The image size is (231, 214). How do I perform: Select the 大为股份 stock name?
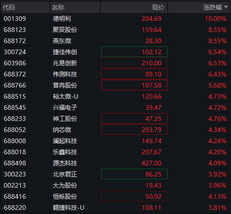[65, 185]
